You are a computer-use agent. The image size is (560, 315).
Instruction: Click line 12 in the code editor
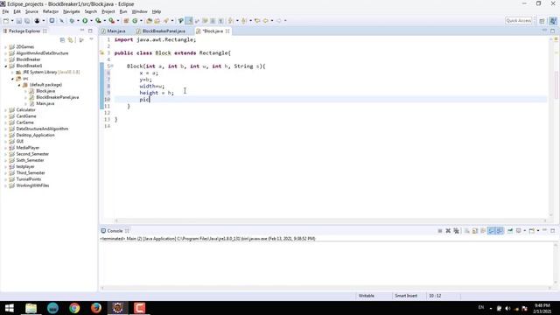(x=331, y=113)
